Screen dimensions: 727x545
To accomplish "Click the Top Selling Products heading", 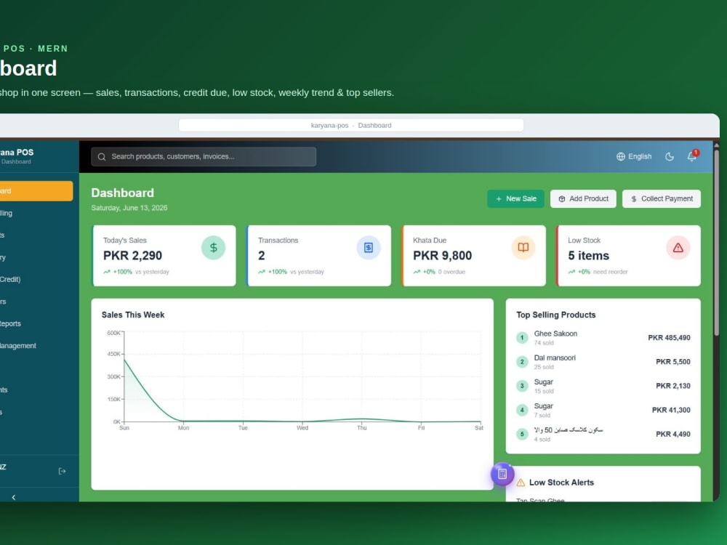I will pos(556,315).
